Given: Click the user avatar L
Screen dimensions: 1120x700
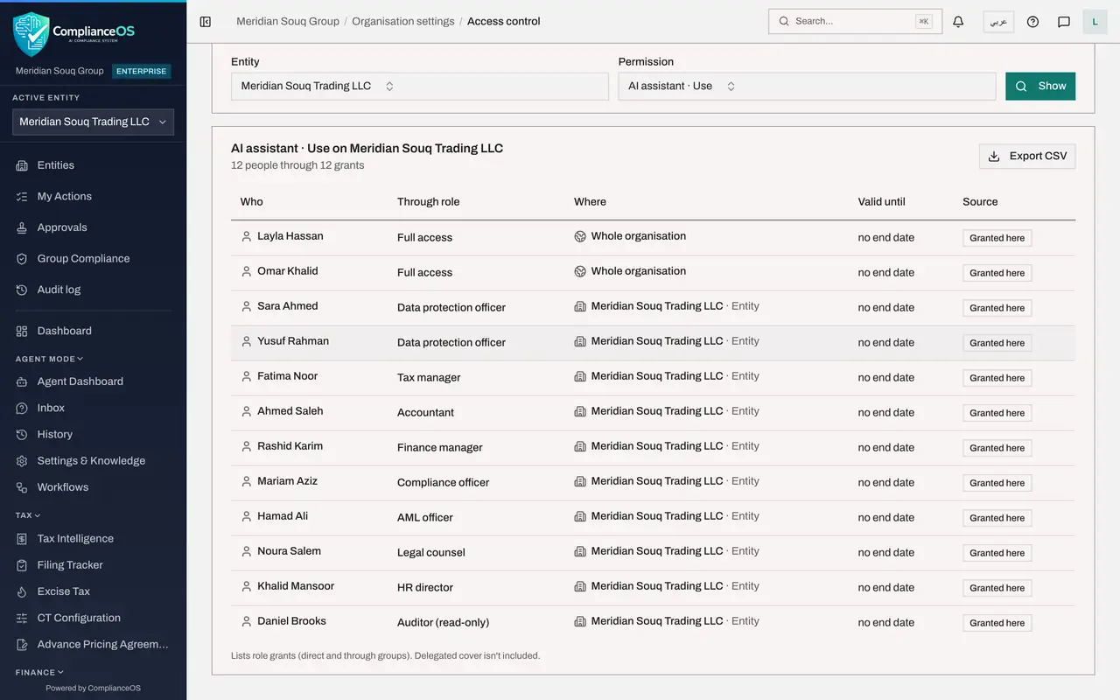Looking at the screenshot, I should tap(1095, 22).
